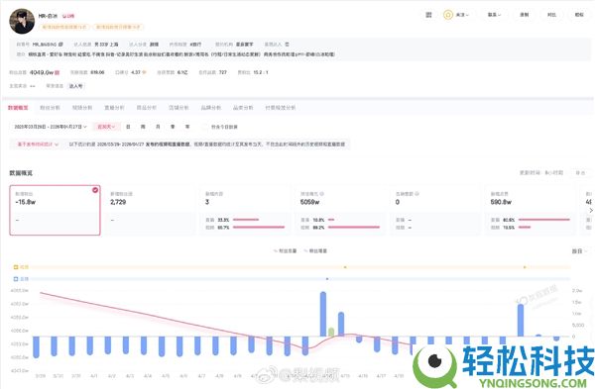
Task: Click the second orange tag under the name
Action: (x=118, y=27)
